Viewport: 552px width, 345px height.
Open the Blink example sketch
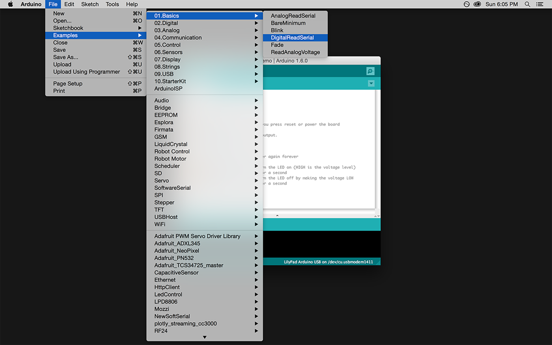coord(295,30)
